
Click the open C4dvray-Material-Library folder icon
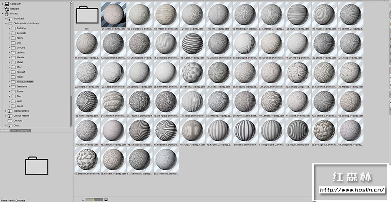(10, 23)
